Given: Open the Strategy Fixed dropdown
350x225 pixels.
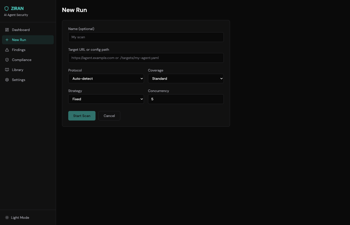Looking at the screenshot, I should click(106, 99).
